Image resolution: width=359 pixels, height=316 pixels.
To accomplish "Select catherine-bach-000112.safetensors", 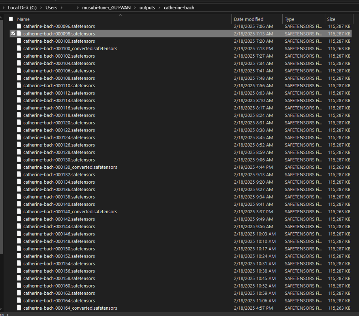I will coord(59,93).
